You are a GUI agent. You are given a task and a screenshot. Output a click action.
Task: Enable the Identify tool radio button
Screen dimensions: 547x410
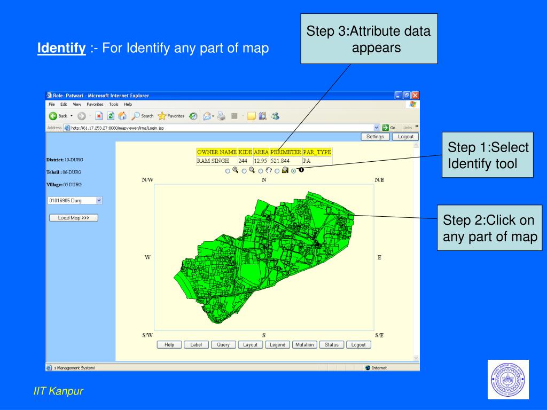[294, 170]
